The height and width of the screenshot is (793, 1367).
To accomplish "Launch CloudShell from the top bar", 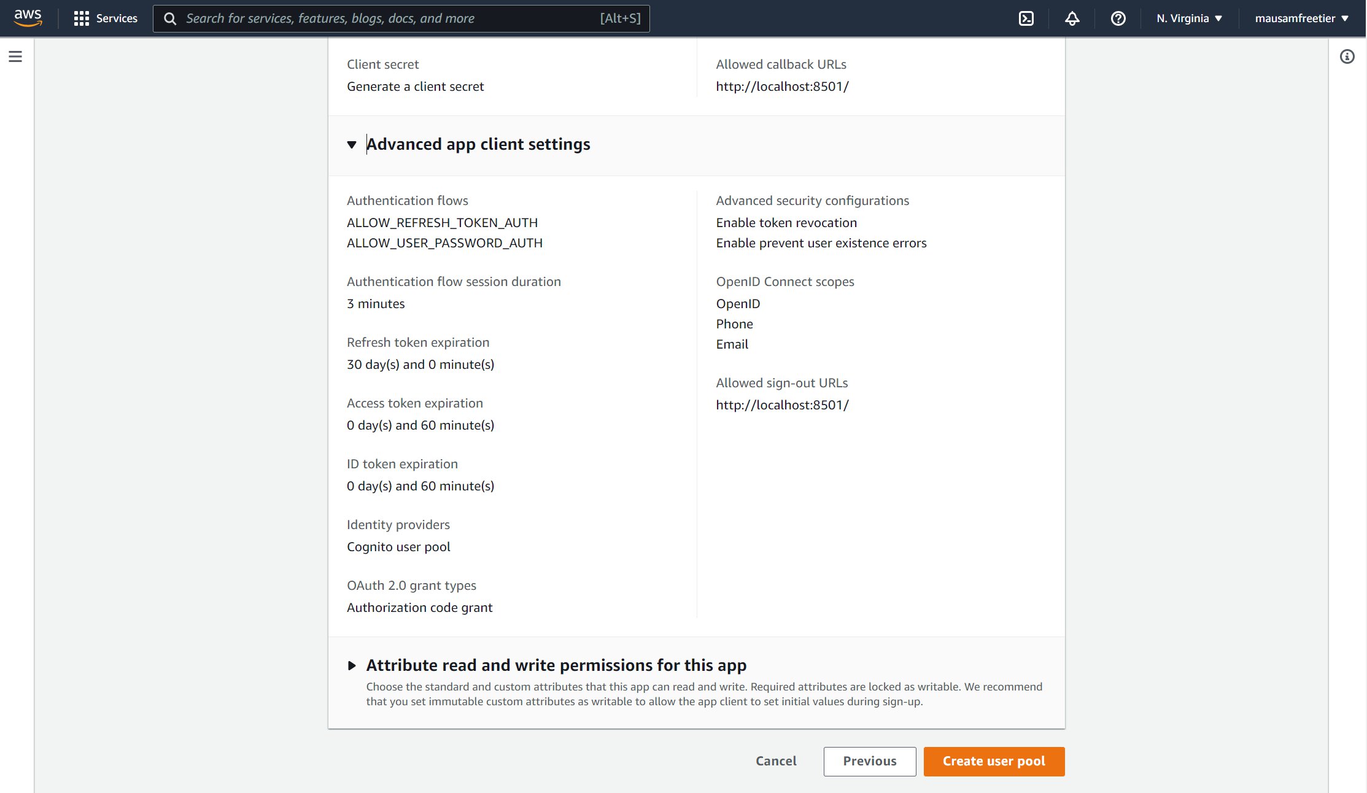I will click(x=1026, y=18).
